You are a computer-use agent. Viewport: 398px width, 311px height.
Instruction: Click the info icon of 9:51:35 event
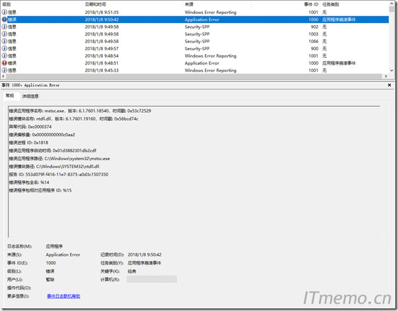pyautogui.click(x=5, y=12)
